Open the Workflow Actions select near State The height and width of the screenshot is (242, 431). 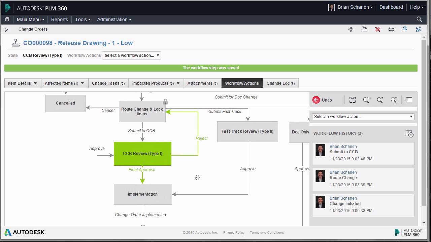pos(132,55)
